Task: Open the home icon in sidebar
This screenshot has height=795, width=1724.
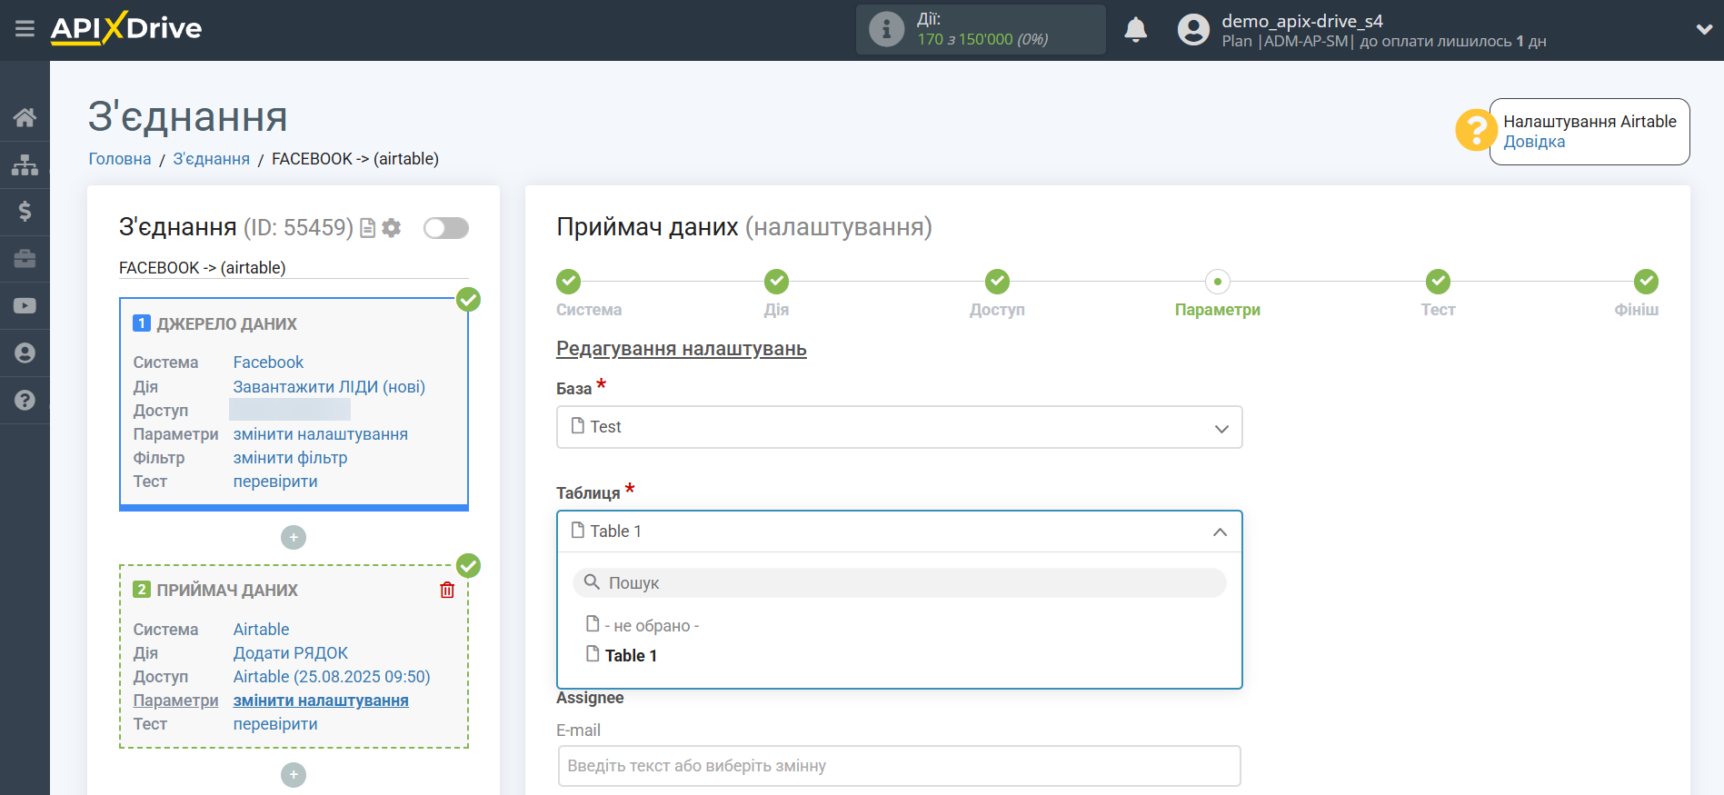Action: (x=25, y=117)
